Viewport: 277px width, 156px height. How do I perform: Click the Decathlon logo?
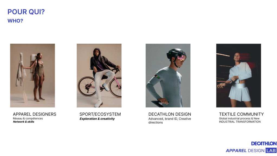(264, 144)
